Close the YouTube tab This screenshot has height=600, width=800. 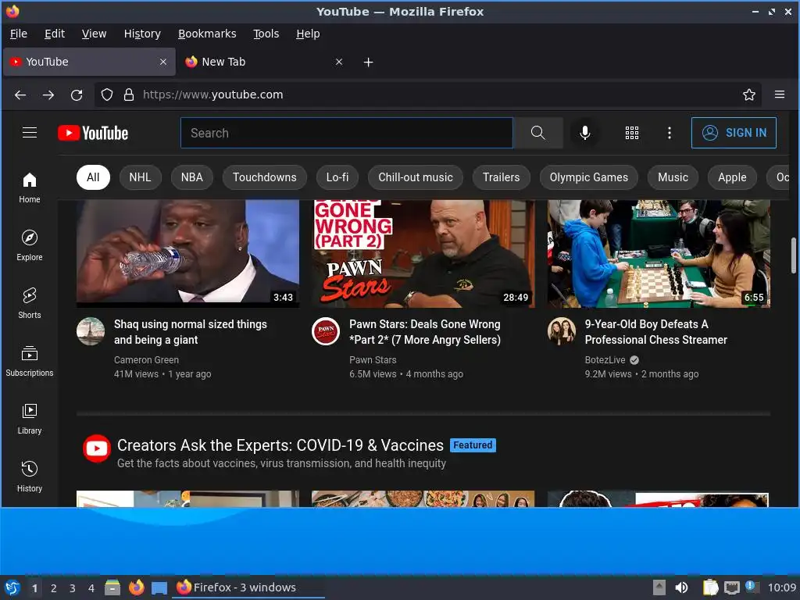coord(163,62)
